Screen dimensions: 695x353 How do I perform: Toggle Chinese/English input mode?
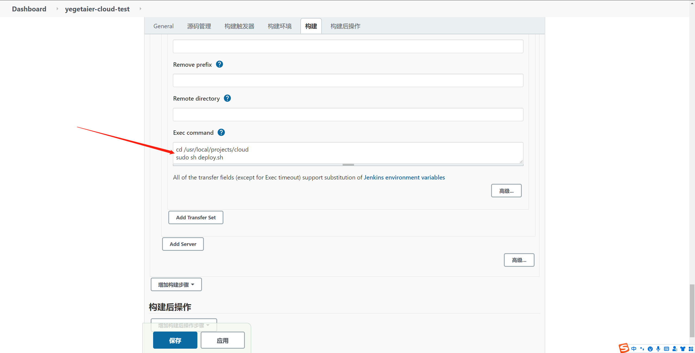point(634,349)
